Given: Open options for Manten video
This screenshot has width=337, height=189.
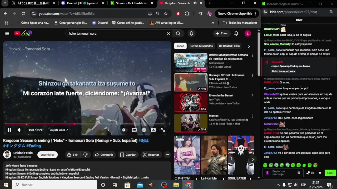Looking at the screenshot, I should point(252,116).
